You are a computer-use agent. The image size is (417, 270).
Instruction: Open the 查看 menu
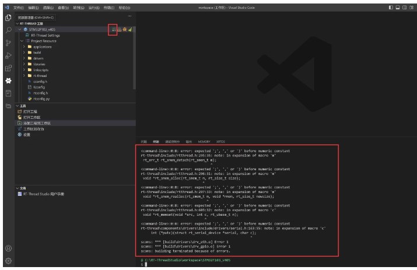[64, 8]
